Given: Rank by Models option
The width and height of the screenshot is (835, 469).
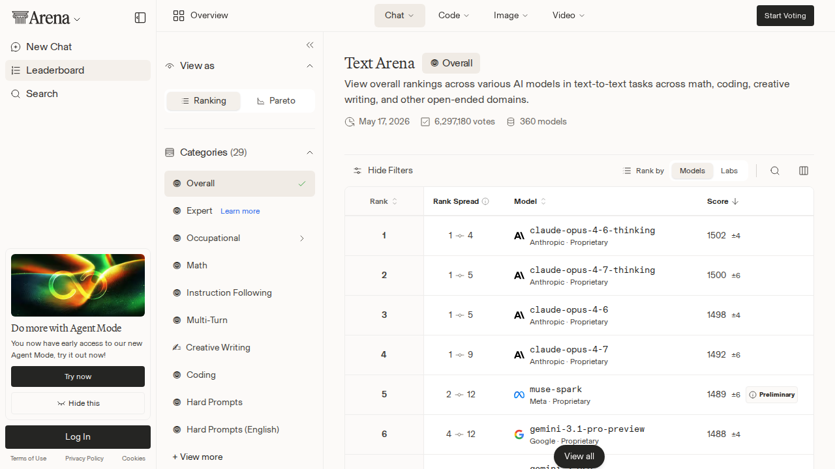Looking at the screenshot, I should tap(692, 171).
